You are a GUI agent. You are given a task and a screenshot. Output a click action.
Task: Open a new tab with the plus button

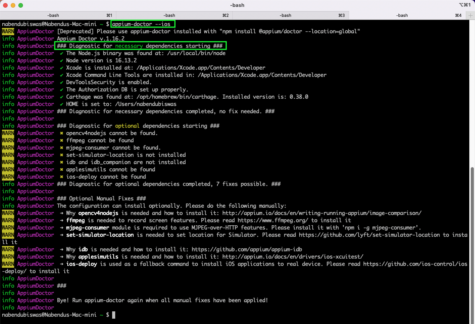click(470, 15)
